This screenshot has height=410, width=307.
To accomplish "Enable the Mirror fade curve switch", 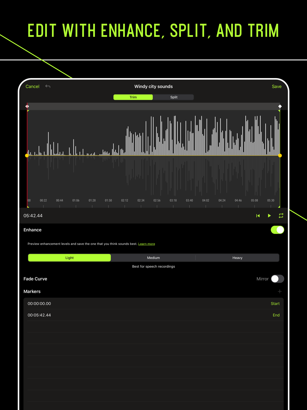I will pos(277,279).
